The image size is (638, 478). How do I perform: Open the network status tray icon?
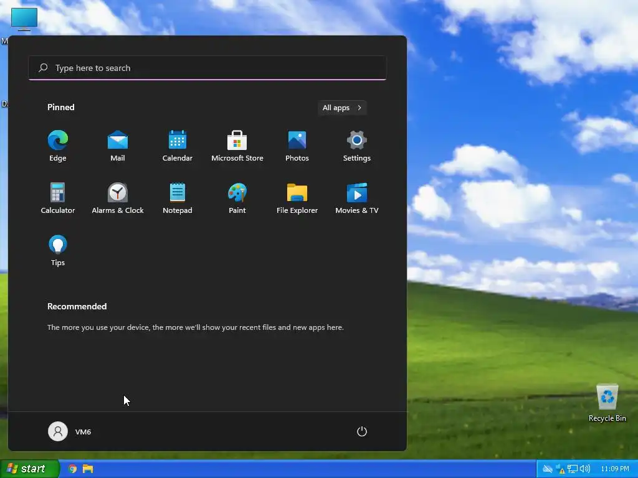[x=572, y=469]
